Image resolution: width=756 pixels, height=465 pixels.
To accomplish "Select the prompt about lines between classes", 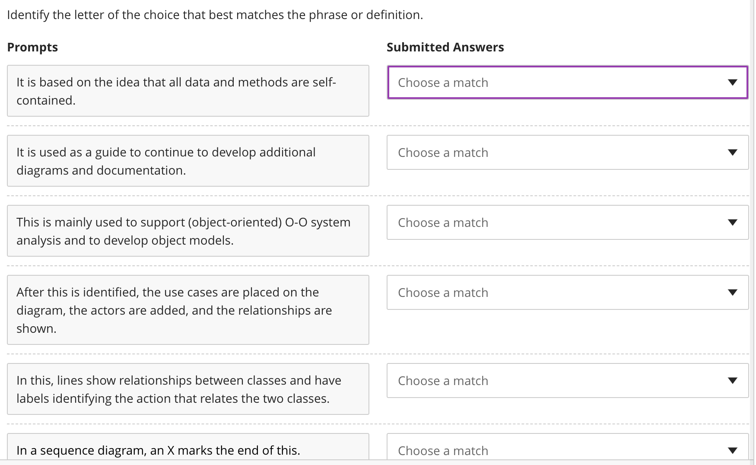I will coord(188,389).
